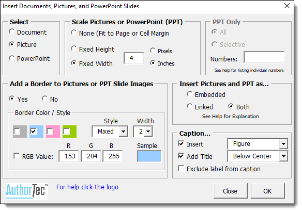This screenshot has height=212, width=302.
Task: Click the light blue Sample color box
Action: [149, 156]
